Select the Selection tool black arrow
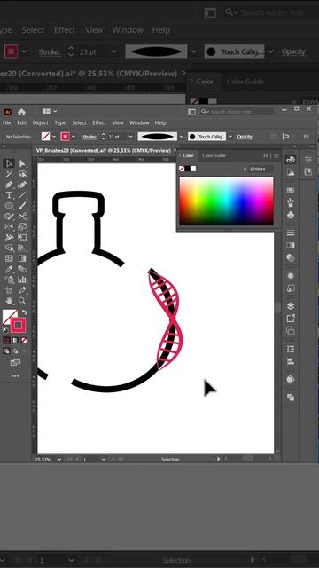This screenshot has width=319, height=568. click(9, 163)
